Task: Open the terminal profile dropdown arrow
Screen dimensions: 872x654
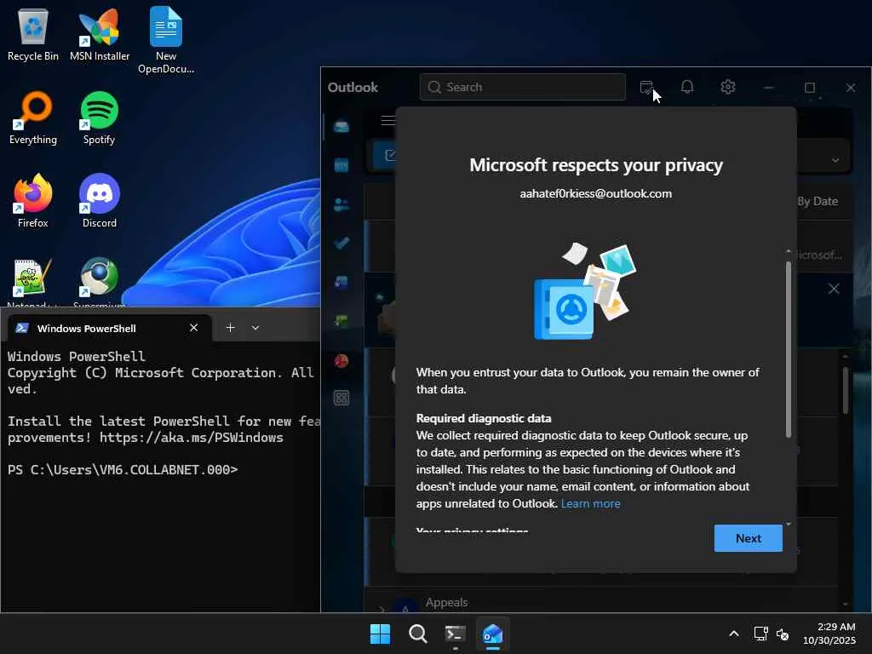Action: point(255,328)
